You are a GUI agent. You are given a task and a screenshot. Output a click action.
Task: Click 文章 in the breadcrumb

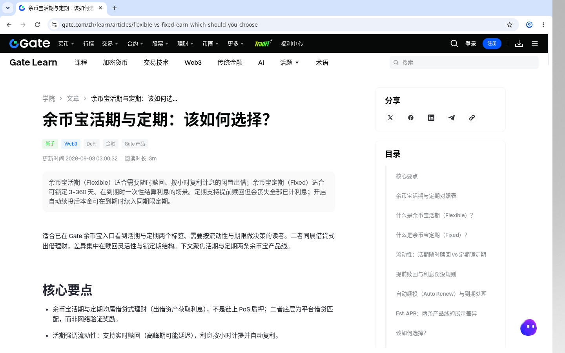tap(73, 98)
